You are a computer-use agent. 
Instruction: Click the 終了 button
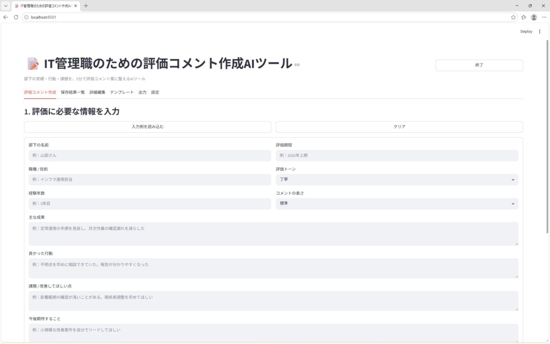click(x=479, y=65)
